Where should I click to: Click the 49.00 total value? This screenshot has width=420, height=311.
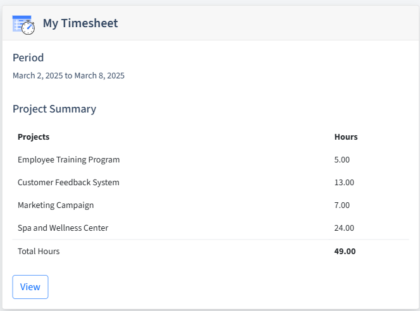[345, 252]
